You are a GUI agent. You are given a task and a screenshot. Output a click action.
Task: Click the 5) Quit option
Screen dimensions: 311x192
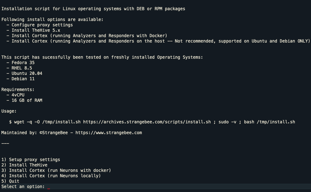(10, 181)
